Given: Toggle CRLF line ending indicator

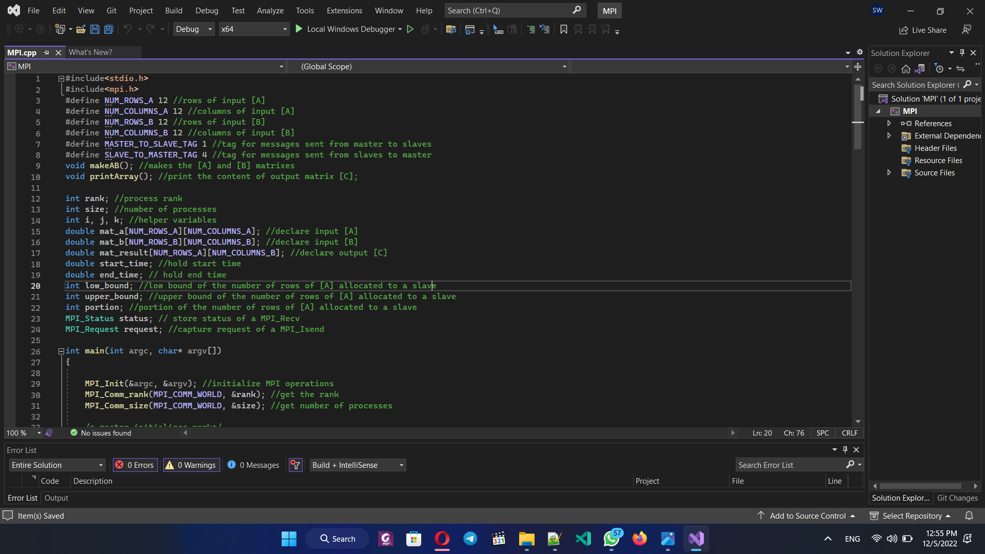Looking at the screenshot, I should point(850,433).
